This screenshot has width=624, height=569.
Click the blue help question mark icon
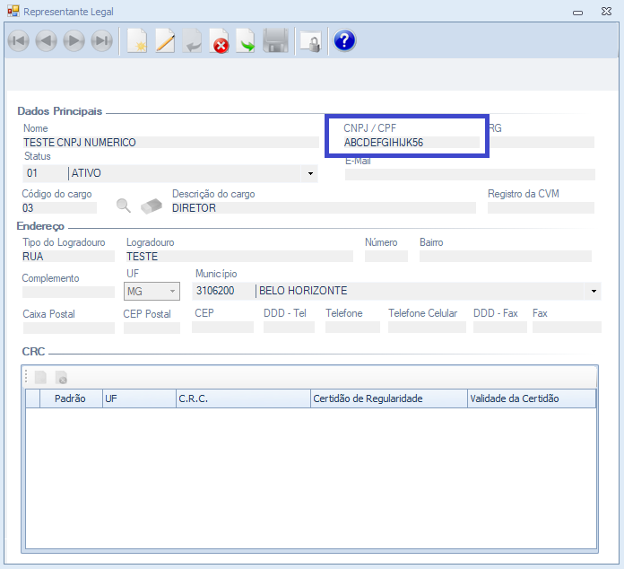(x=344, y=41)
